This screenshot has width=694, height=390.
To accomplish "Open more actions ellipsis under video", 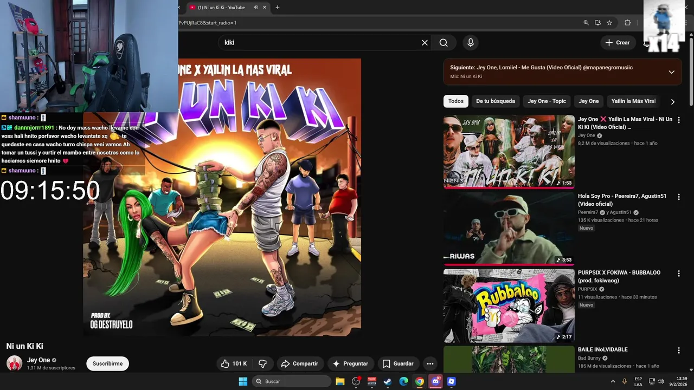I will click(430, 363).
